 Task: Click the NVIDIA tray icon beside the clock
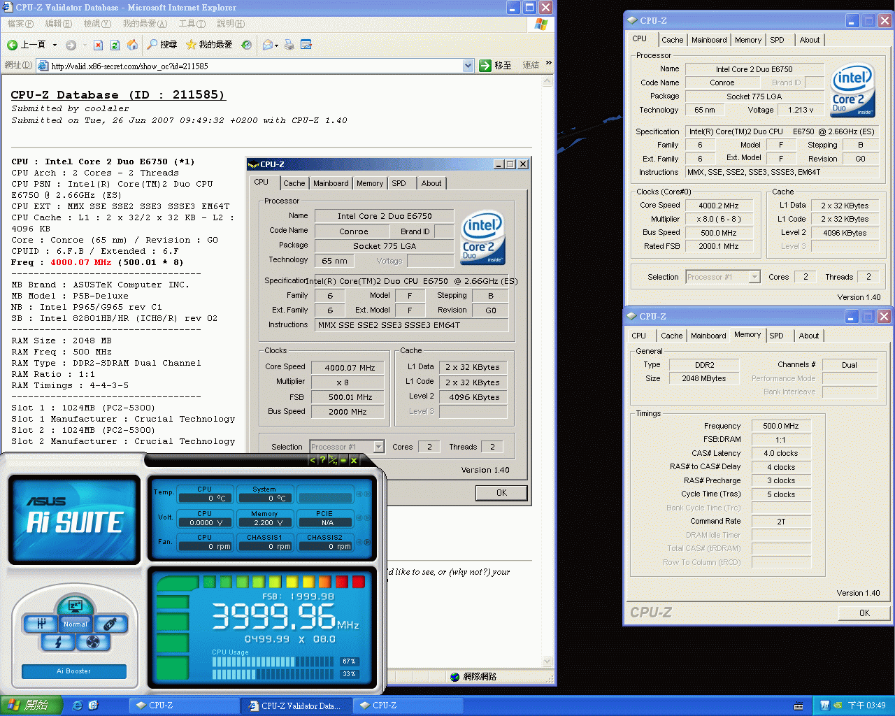pos(838,706)
